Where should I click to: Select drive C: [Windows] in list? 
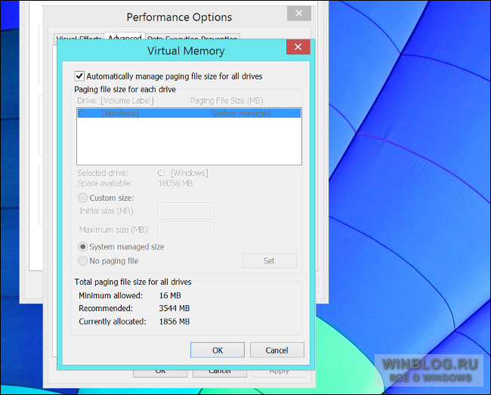[189, 113]
